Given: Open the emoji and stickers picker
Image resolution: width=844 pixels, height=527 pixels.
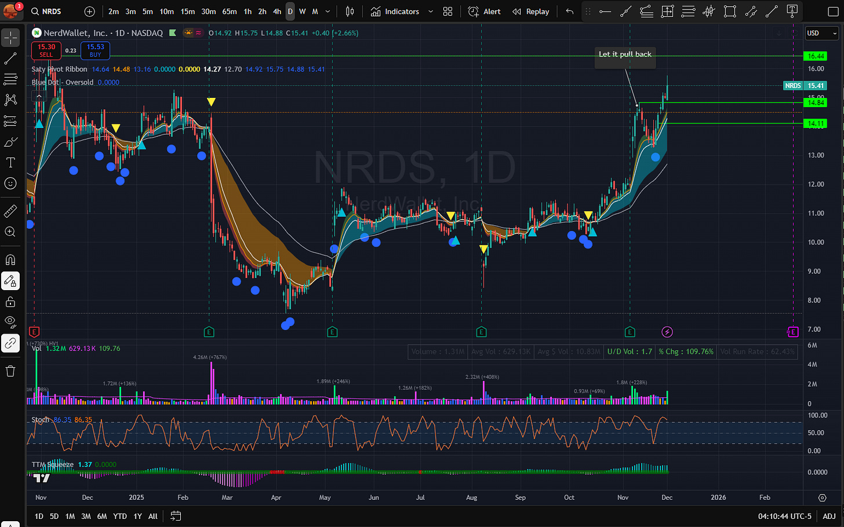Looking at the screenshot, I should (10, 184).
